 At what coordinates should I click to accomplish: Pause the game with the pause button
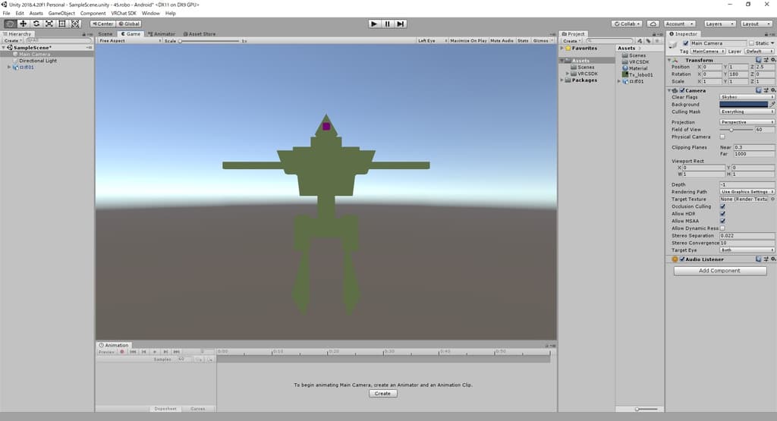388,24
